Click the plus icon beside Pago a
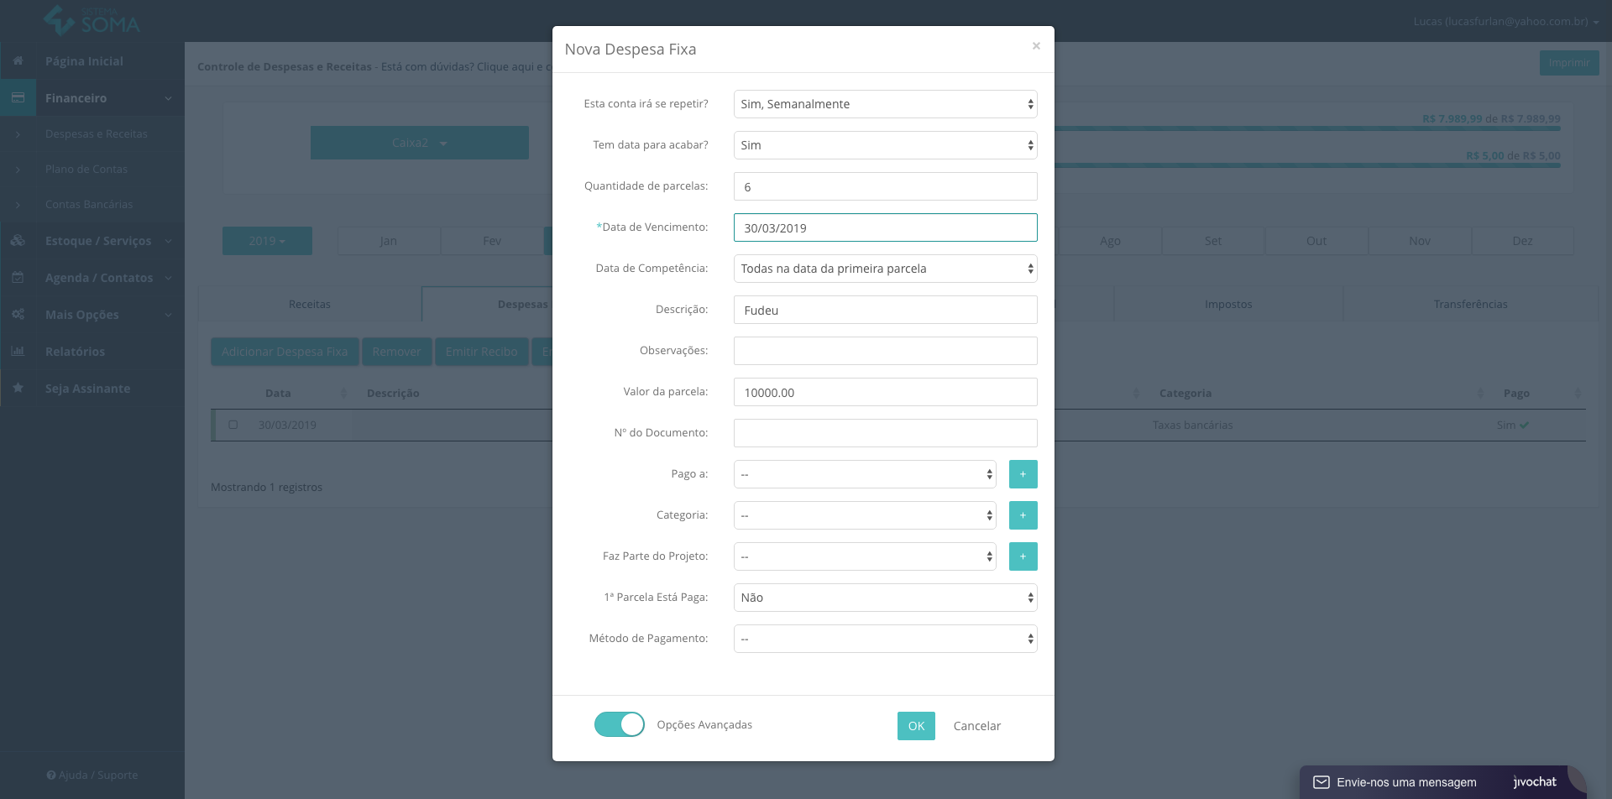 (x=1023, y=474)
